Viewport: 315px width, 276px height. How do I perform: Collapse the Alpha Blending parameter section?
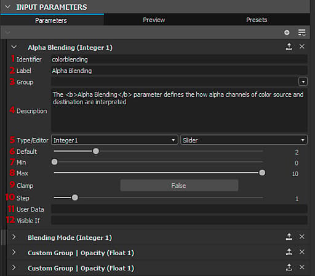[14, 47]
